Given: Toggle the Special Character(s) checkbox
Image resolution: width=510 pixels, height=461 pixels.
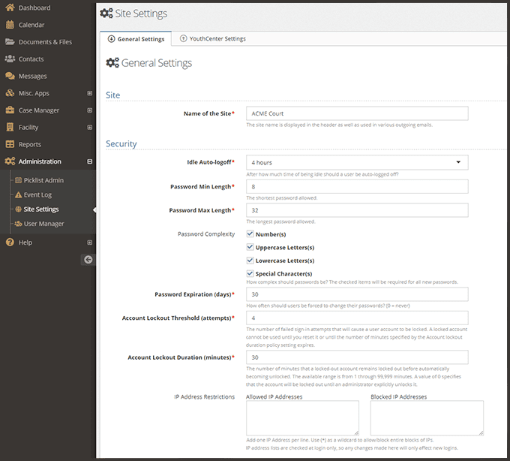Looking at the screenshot, I should coord(250,273).
